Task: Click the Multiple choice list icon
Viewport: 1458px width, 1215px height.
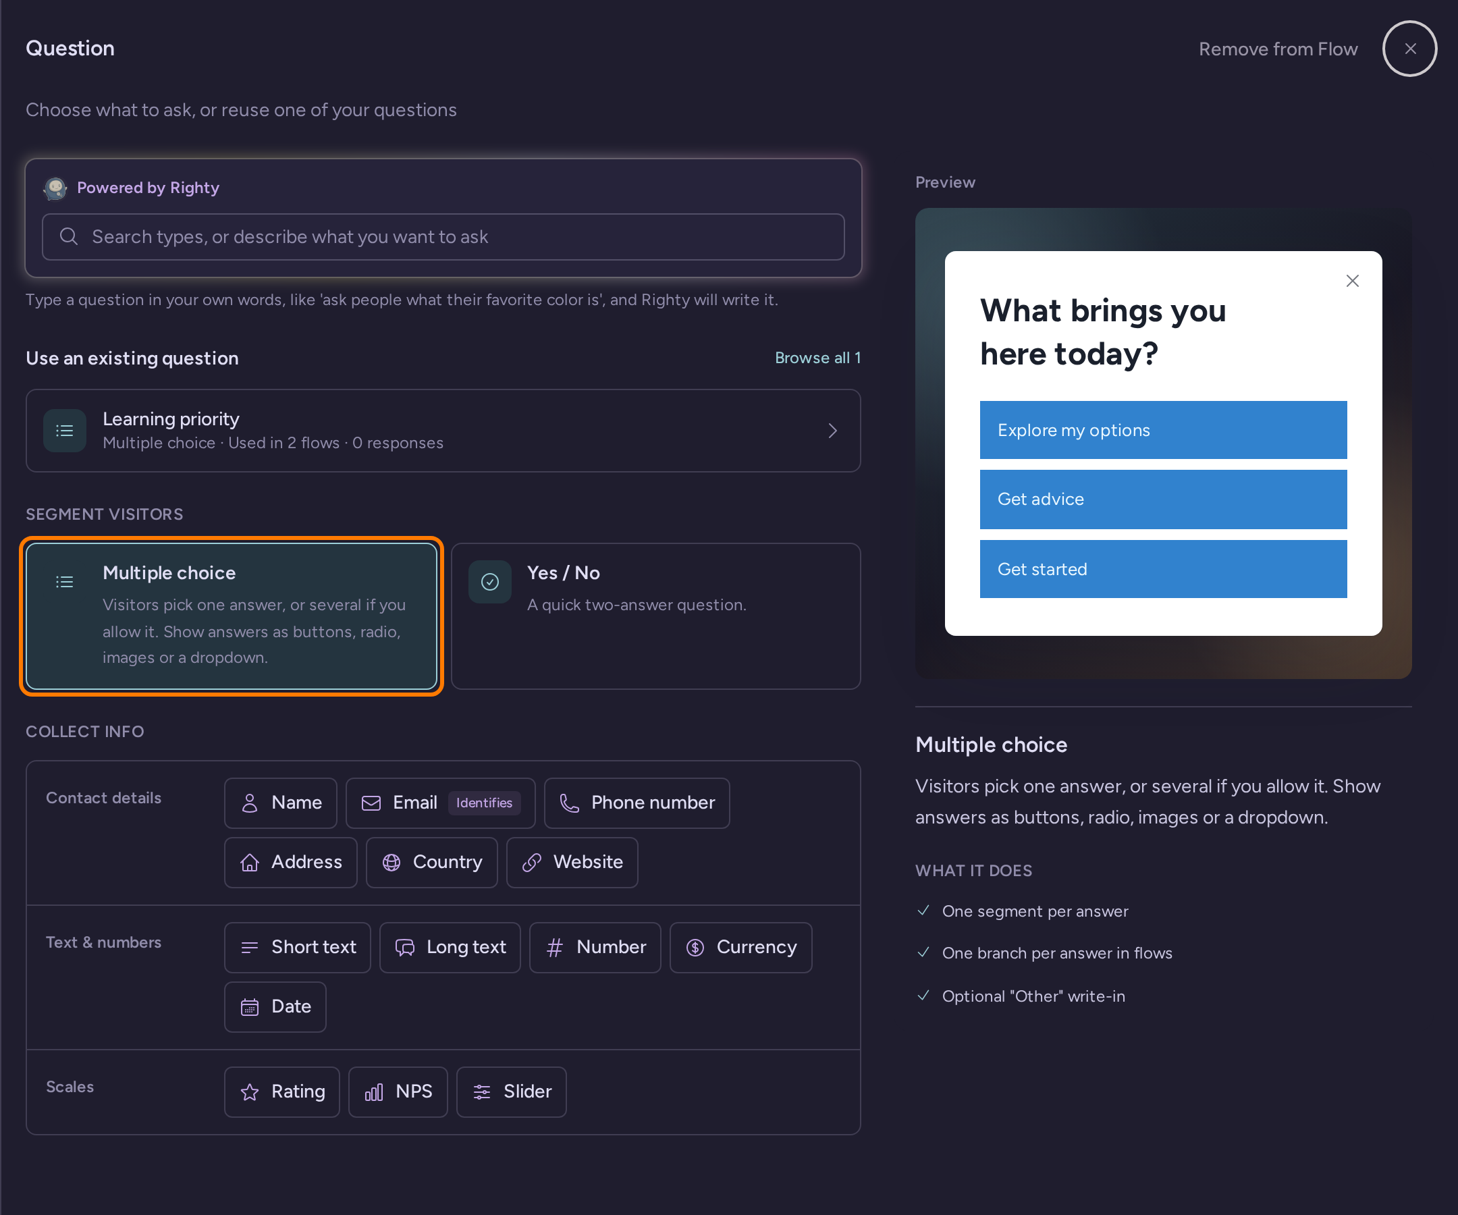Action: [x=65, y=582]
